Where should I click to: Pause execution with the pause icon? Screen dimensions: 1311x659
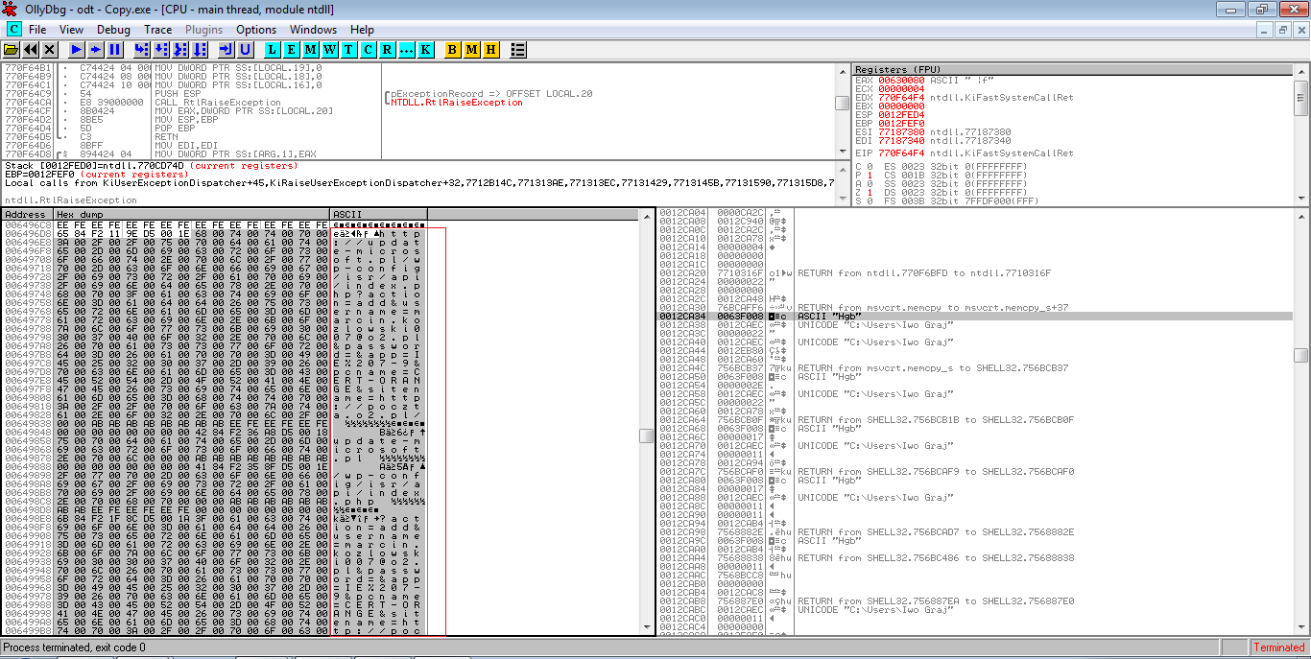click(x=115, y=49)
